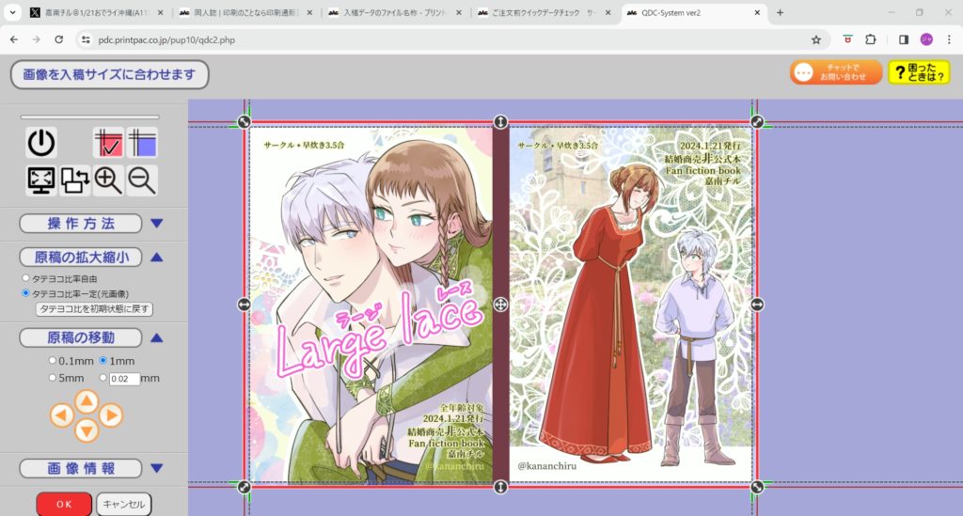Click the fit-to-screen monitor icon
This screenshot has width=963, height=516.
[40, 180]
